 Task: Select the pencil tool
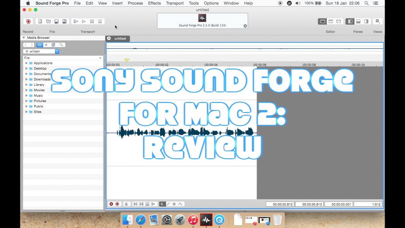(168, 204)
